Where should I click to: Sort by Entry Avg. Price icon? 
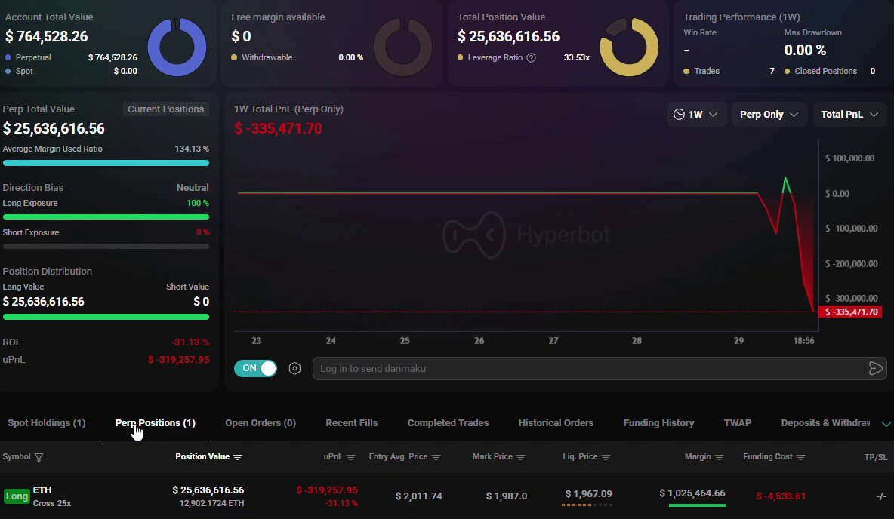pyautogui.click(x=436, y=457)
